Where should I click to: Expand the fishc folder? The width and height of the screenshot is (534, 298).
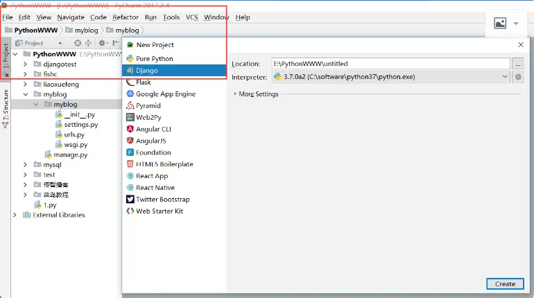pyautogui.click(x=25, y=74)
